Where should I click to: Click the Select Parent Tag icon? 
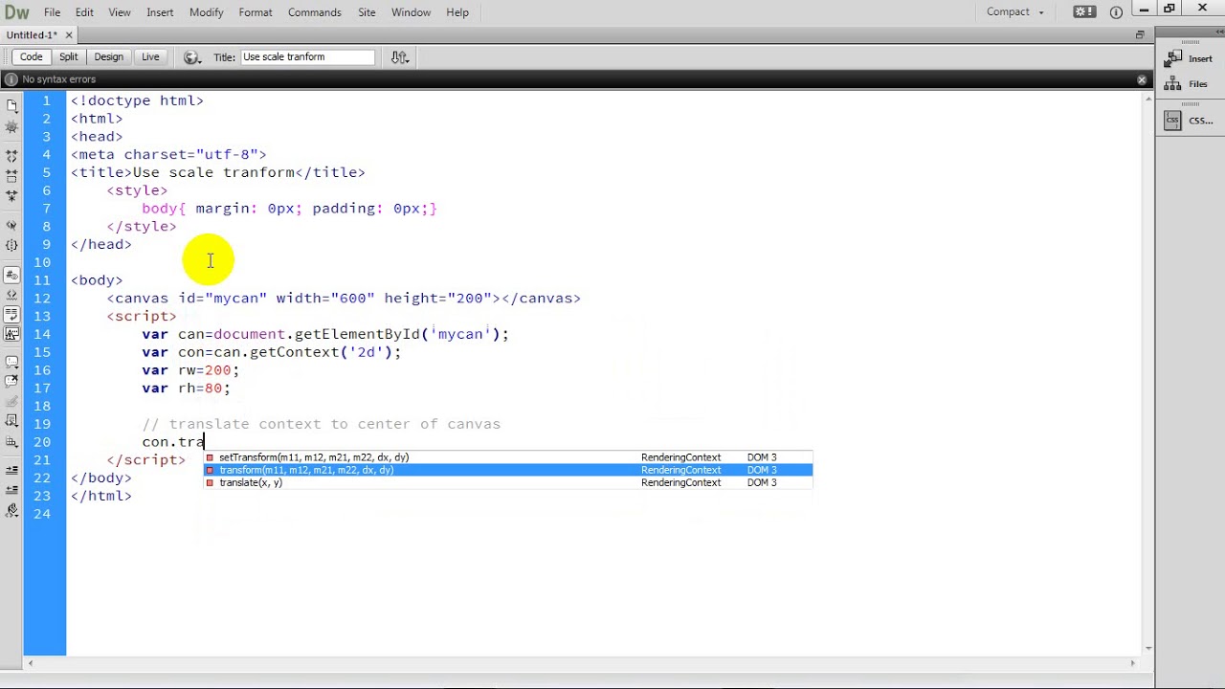click(x=11, y=226)
